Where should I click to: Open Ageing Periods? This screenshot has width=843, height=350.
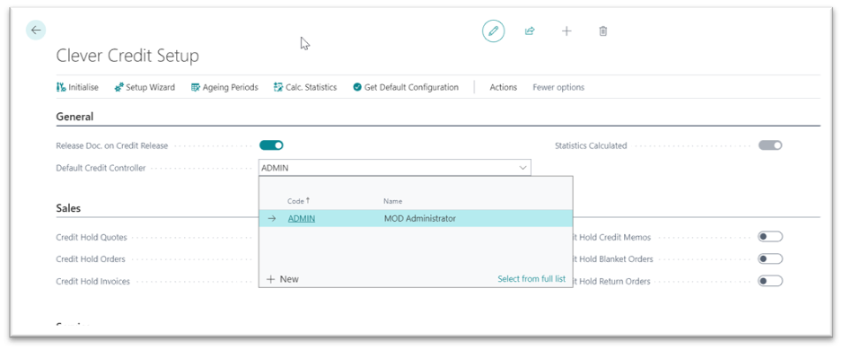pyautogui.click(x=224, y=87)
